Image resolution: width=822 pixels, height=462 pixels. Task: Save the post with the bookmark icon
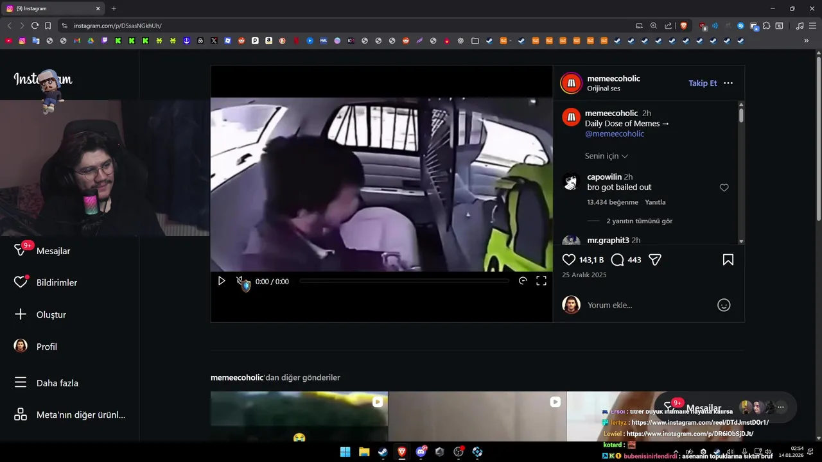[728, 260]
